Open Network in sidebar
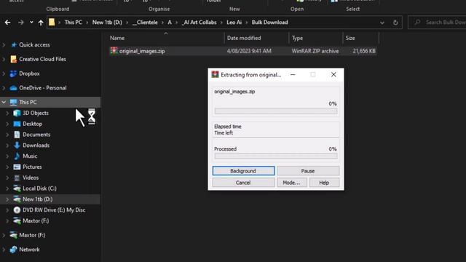Screen dimensions: 466x262 (29, 250)
